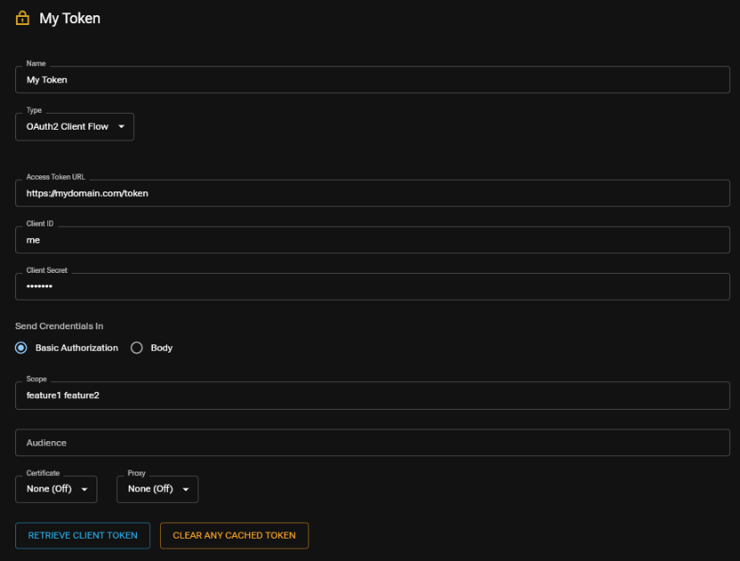Click the caret arrow in Certificate selector
740x561 pixels.
(84, 489)
